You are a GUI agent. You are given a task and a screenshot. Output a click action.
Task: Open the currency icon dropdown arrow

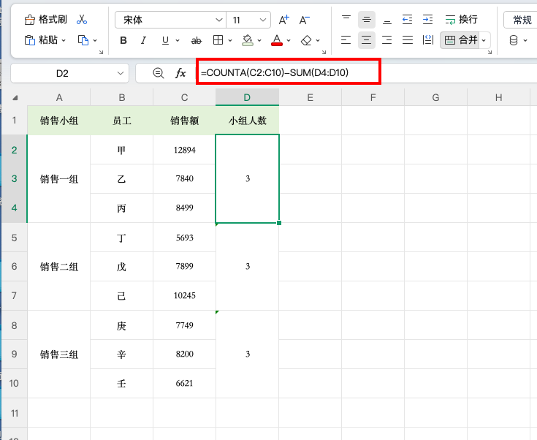[x=525, y=40]
